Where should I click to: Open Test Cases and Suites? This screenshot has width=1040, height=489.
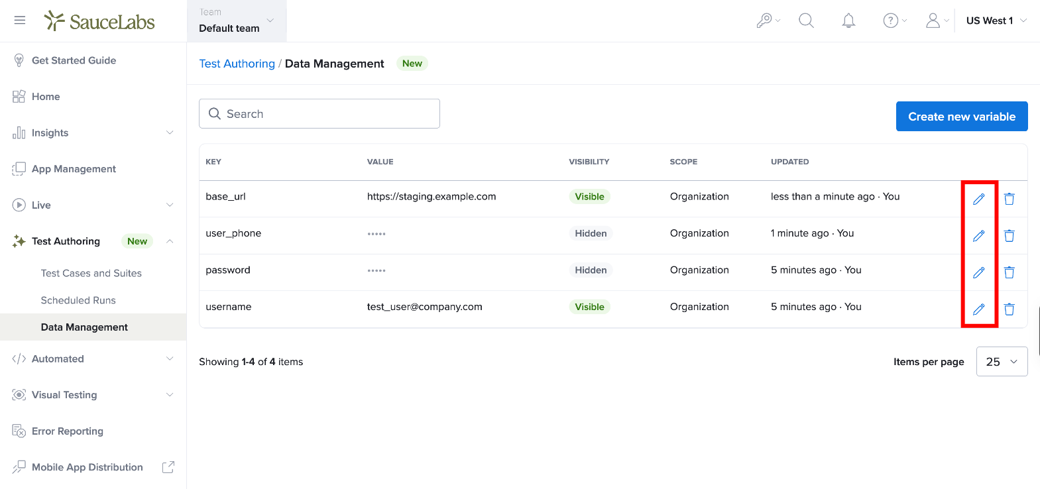(91, 273)
